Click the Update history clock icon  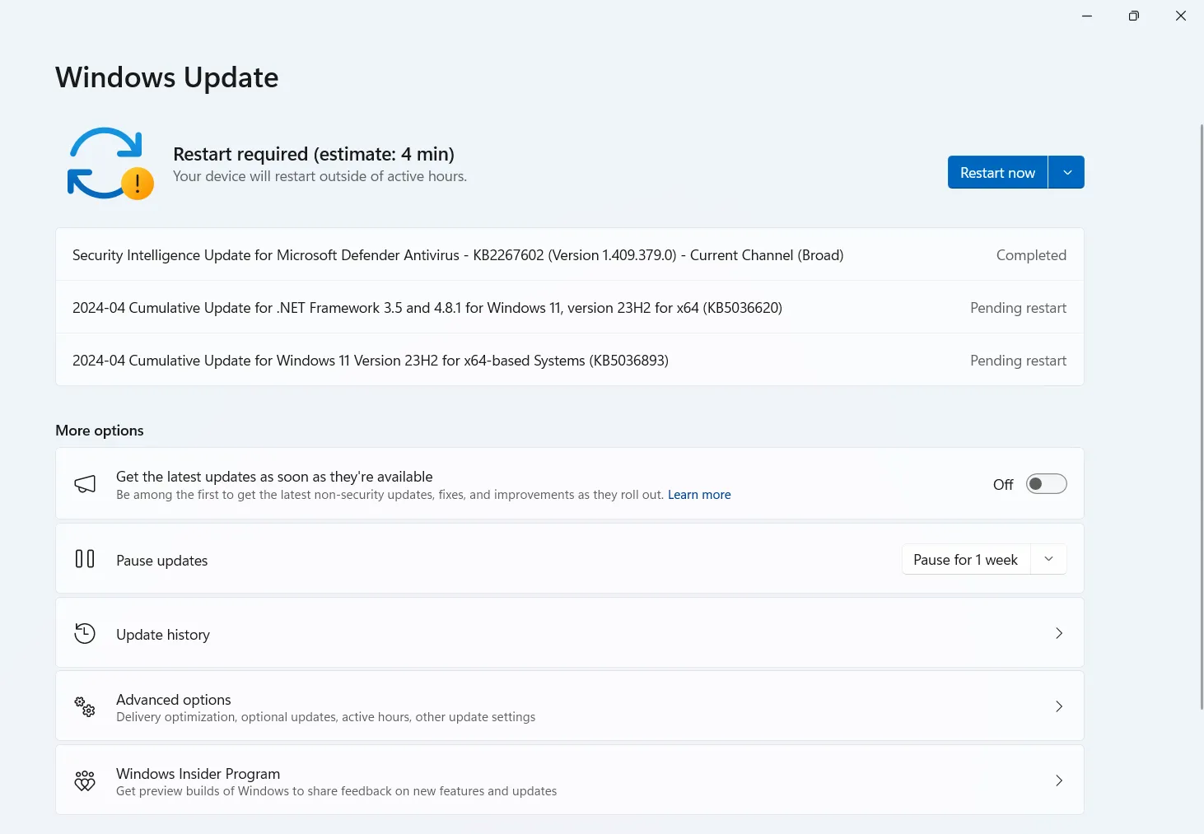coord(85,633)
